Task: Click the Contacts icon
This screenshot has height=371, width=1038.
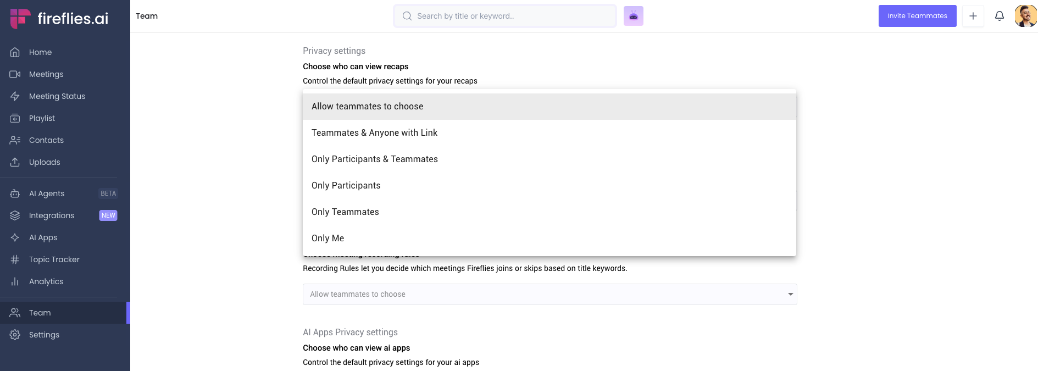Action: 15,140
